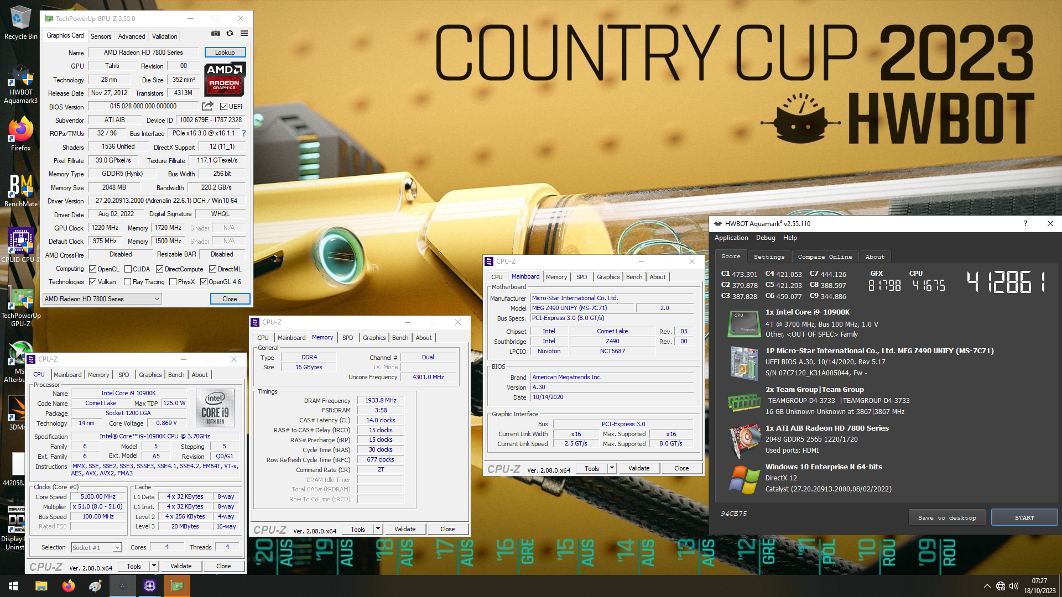Click START in Aquamark

(x=1024, y=517)
